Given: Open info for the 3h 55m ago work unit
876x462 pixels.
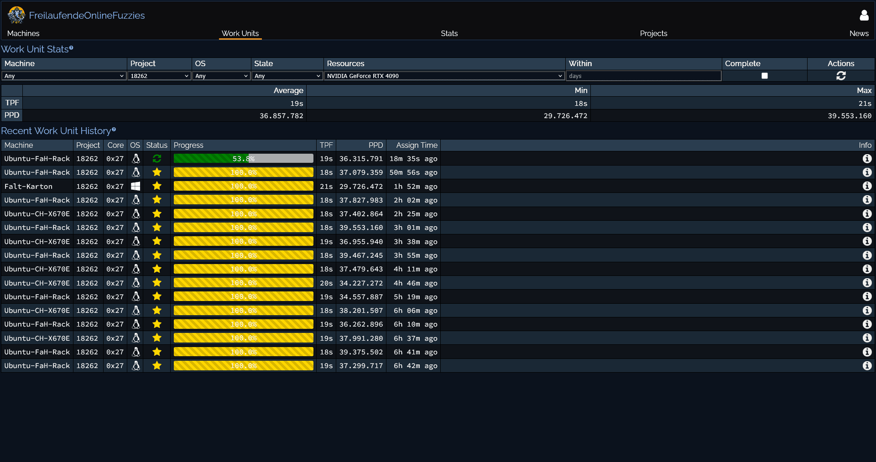Looking at the screenshot, I should tap(867, 255).
